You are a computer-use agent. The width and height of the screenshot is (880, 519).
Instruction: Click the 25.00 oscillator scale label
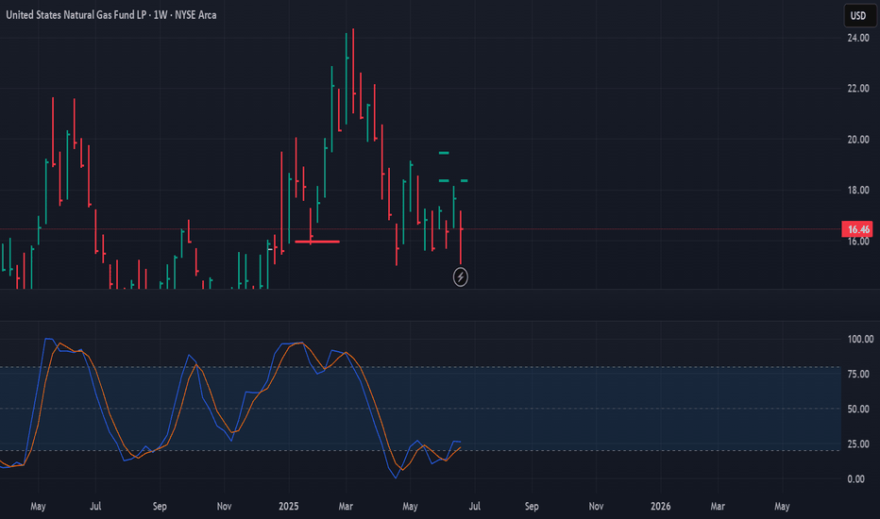(858, 444)
